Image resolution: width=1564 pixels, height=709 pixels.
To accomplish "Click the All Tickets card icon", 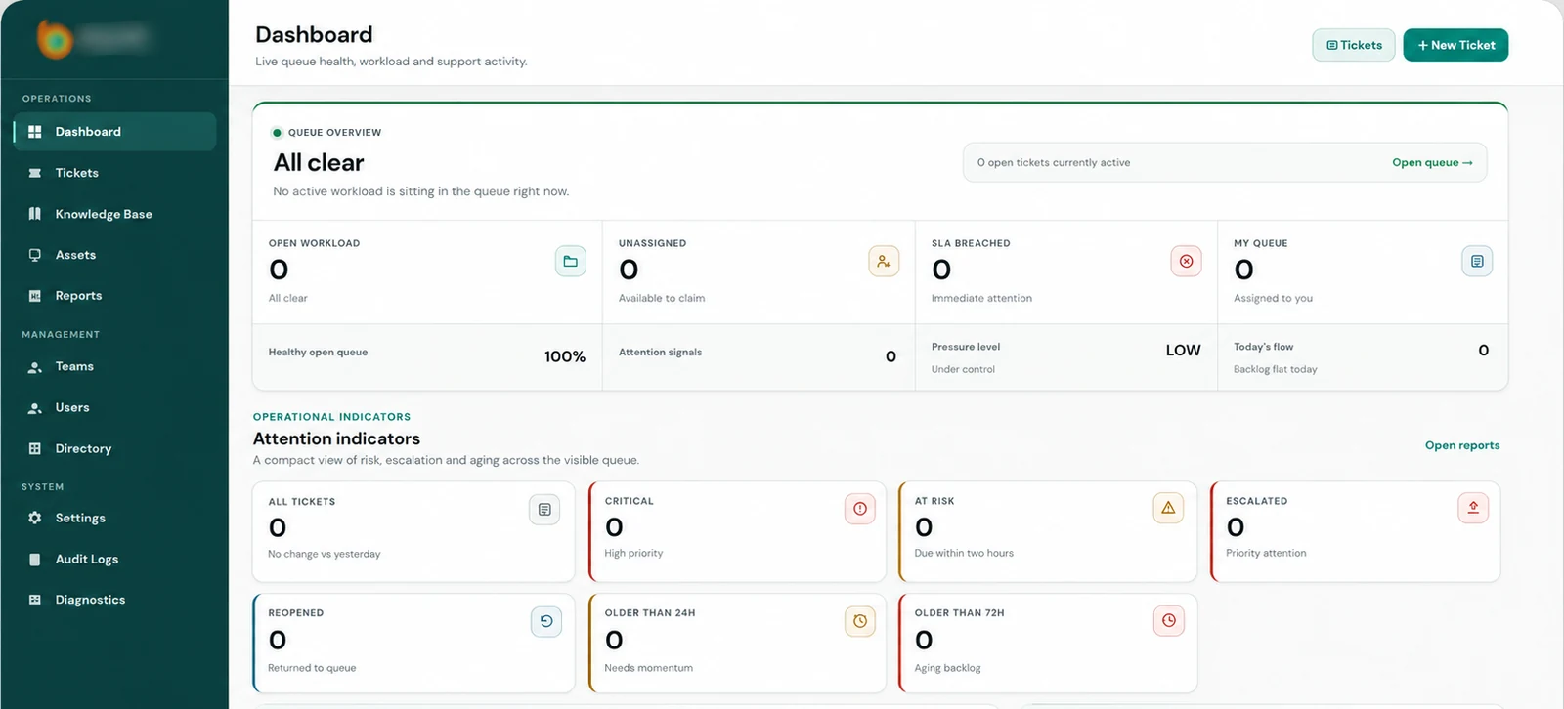I will coord(544,510).
